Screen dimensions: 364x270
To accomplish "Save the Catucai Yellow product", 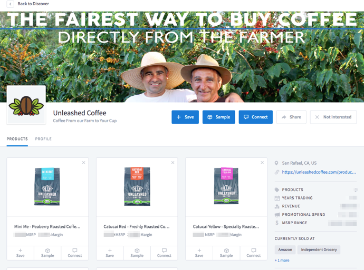I will point(199,253).
